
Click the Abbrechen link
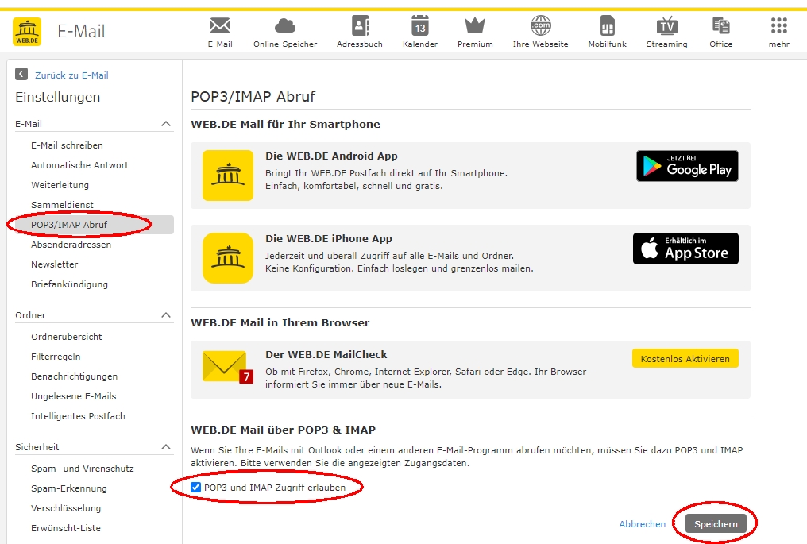pyautogui.click(x=642, y=523)
